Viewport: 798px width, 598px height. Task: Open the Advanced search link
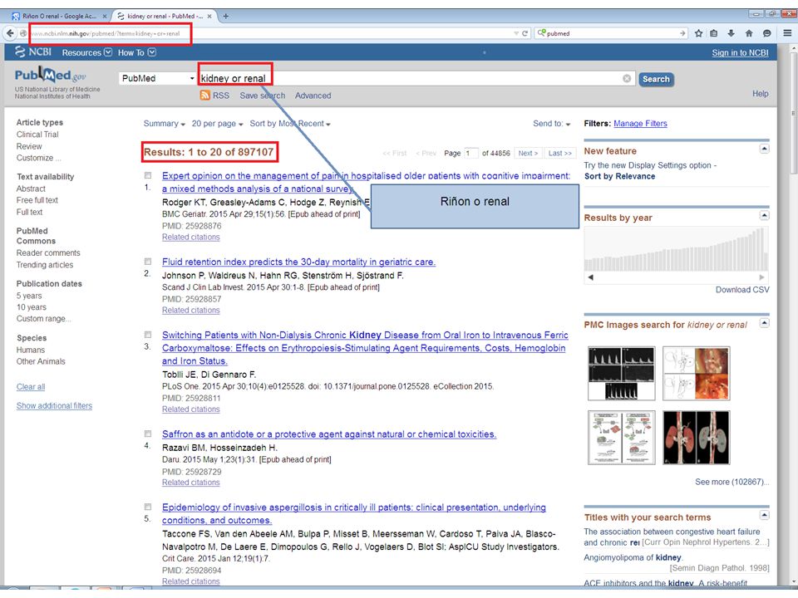coord(313,96)
